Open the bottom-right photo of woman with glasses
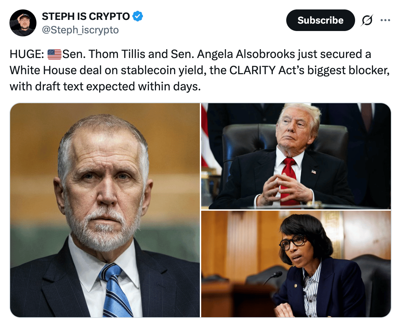This screenshot has width=401, height=325. [296, 264]
